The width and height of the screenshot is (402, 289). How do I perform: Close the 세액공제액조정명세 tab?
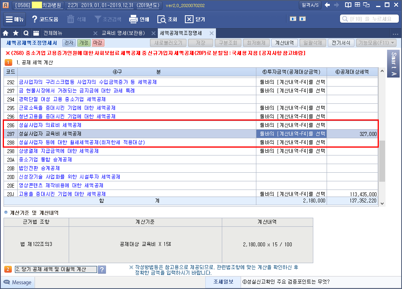pyautogui.click(x=212, y=33)
